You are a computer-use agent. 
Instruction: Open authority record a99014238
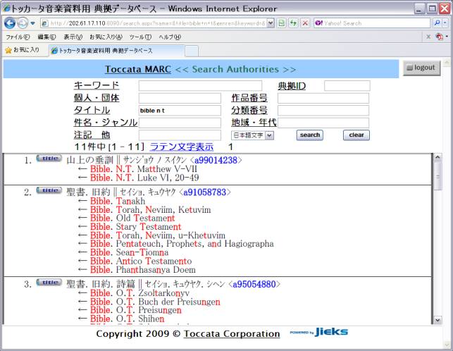(216, 160)
